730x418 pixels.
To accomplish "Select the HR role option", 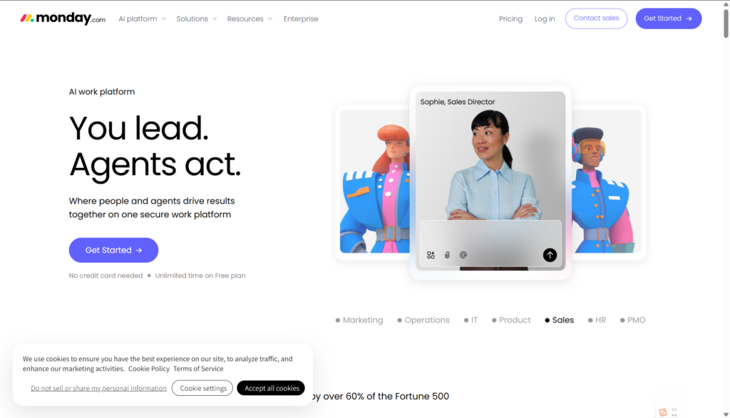I will (x=597, y=320).
